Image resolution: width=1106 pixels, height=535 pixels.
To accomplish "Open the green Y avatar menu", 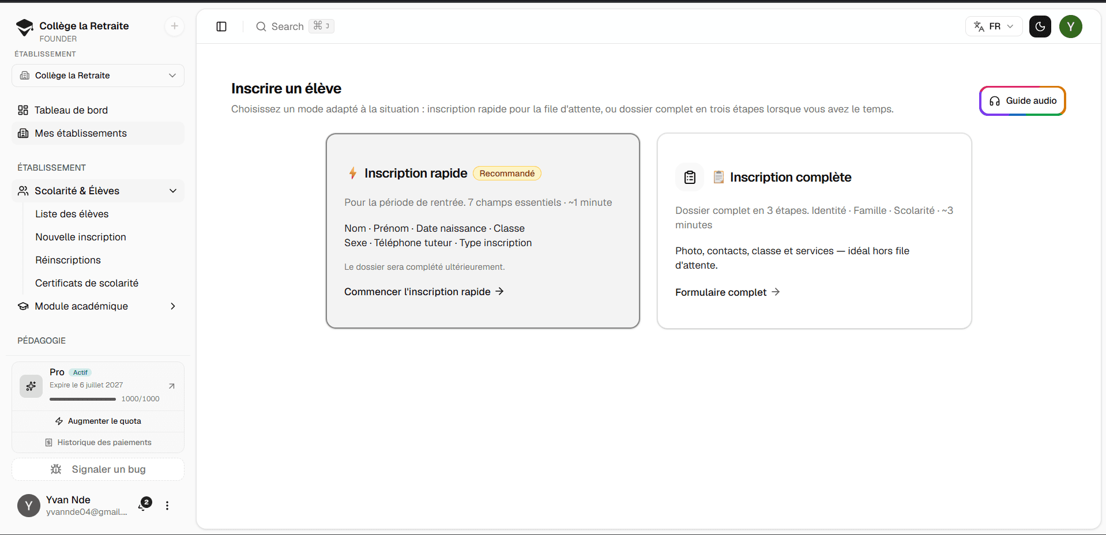I will click(x=1071, y=27).
